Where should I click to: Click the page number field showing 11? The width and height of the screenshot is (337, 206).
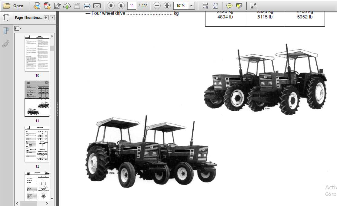point(132,5)
